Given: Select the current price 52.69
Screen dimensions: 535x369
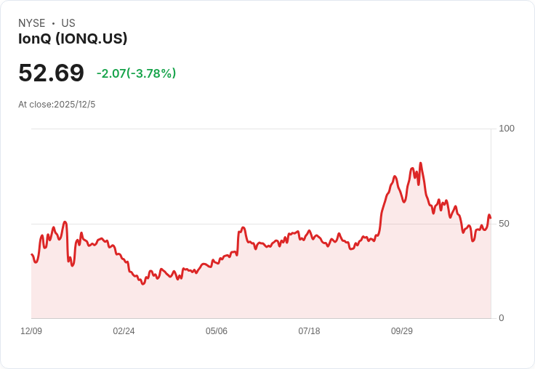Looking at the screenshot, I should click(x=51, y=73).
